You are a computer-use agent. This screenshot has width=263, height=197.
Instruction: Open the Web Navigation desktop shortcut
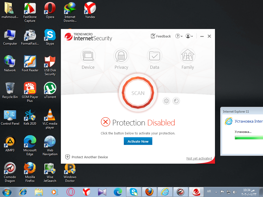click(x=50, y=145)
